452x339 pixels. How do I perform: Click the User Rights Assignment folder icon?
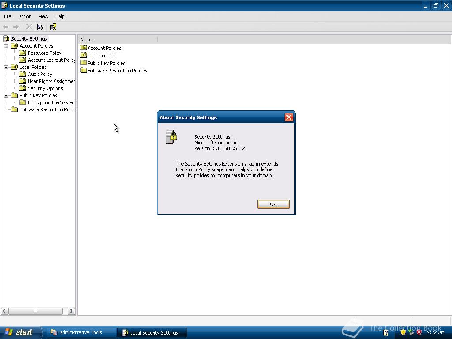click(x=23, y=81)
